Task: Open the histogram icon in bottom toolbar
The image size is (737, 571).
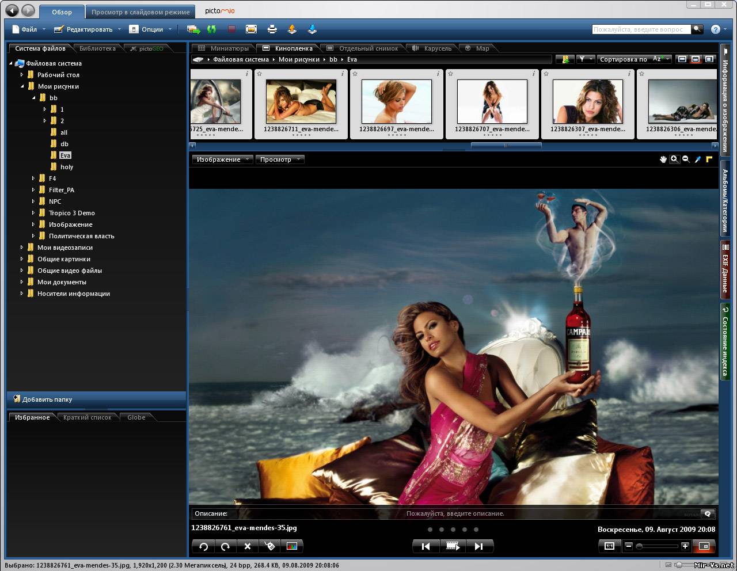Action: pos(292,546)
